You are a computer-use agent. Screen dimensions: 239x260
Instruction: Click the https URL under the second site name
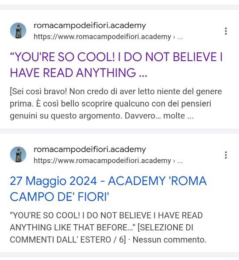coord(102,161)
